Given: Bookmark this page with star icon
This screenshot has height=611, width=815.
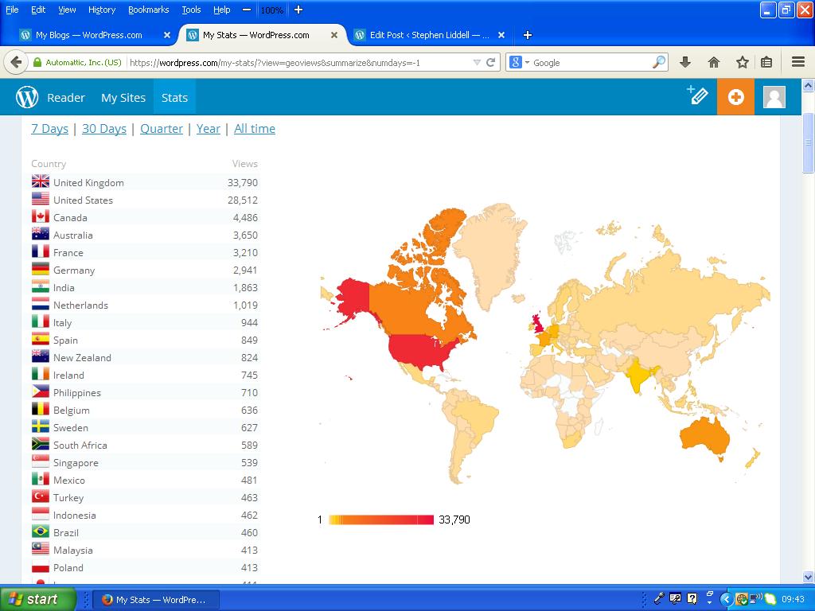Looking at the screenshot, I should tap(742, 62).
